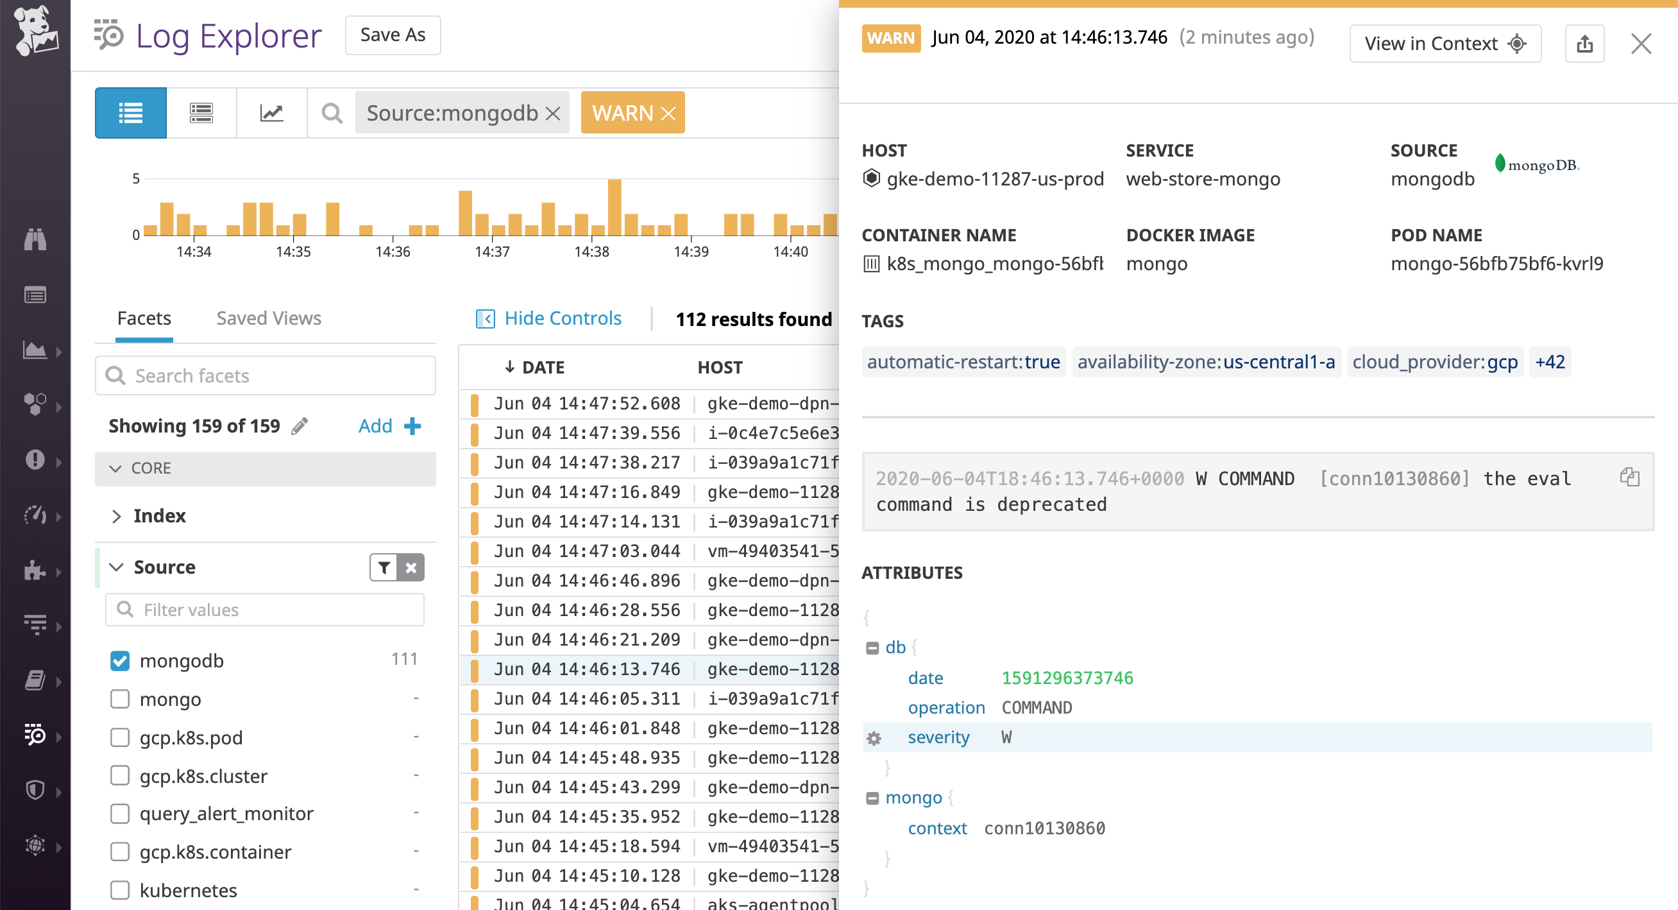Click the export/share icon in log detail panel
Screen dimensions: 1678x910
click(x=1585, y=43)
